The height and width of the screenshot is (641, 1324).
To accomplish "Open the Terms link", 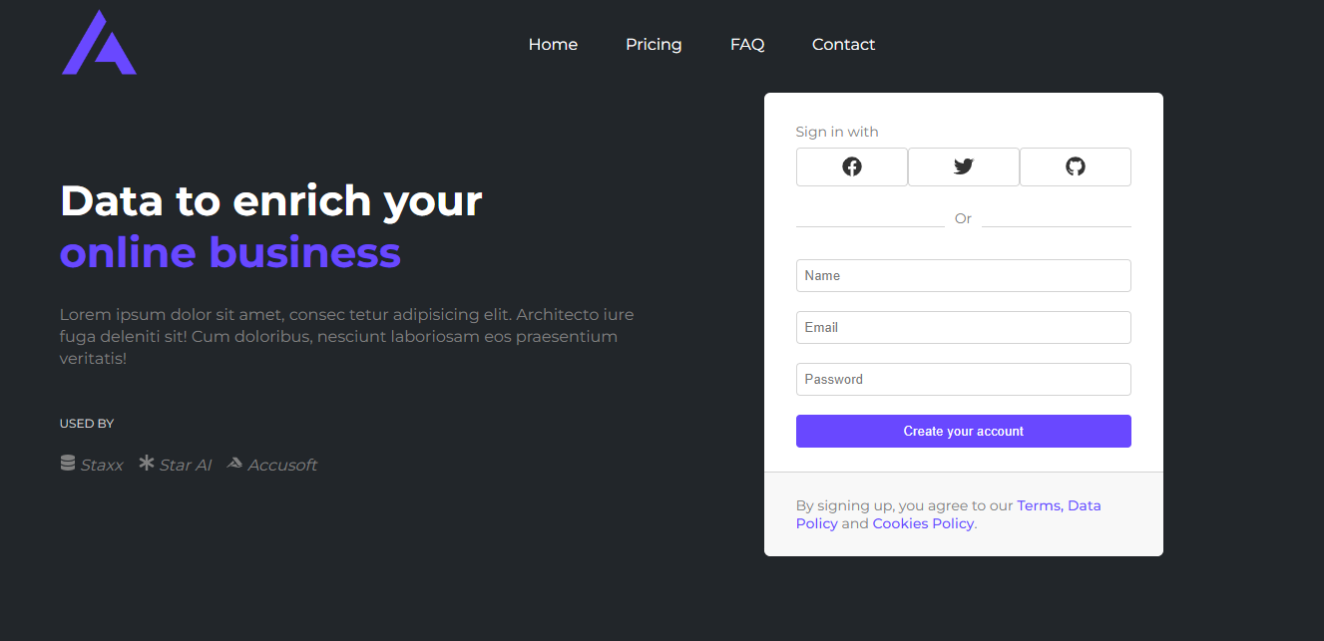I will [x=1039, y=505].
